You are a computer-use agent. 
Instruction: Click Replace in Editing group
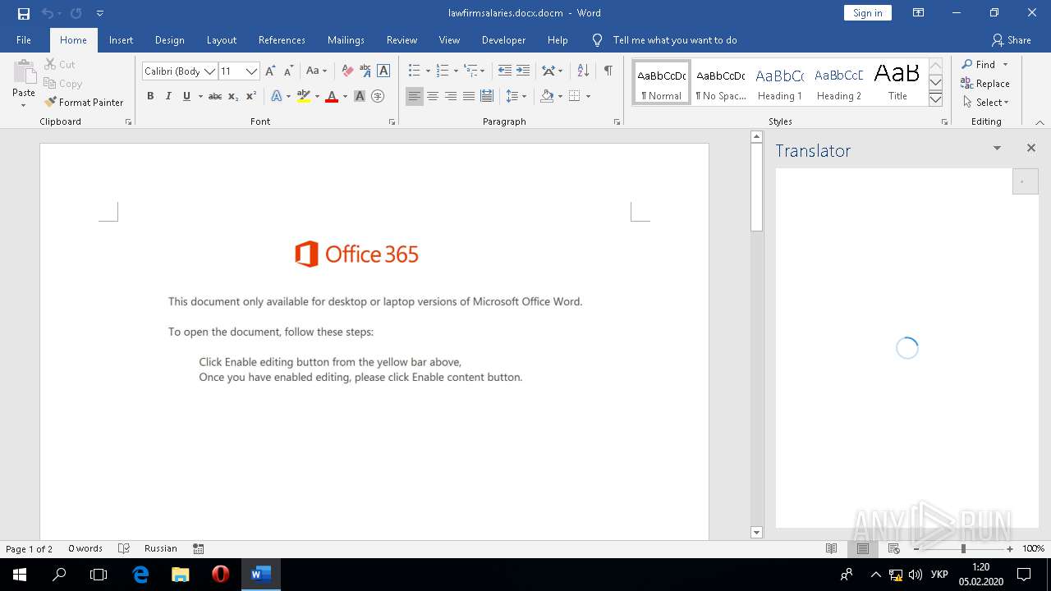pyautogui.click(x=985, y=84)
